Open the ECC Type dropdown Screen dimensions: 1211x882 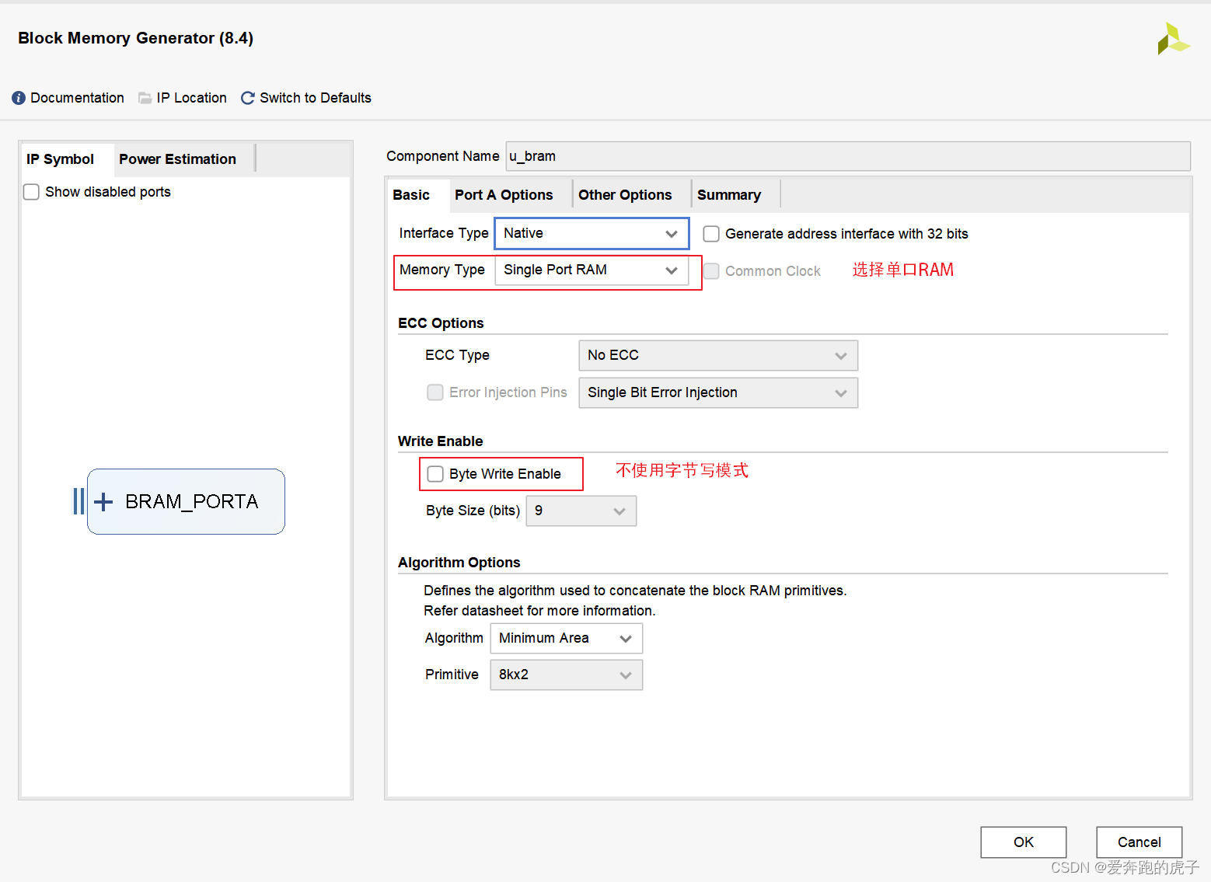coord(840,355)
